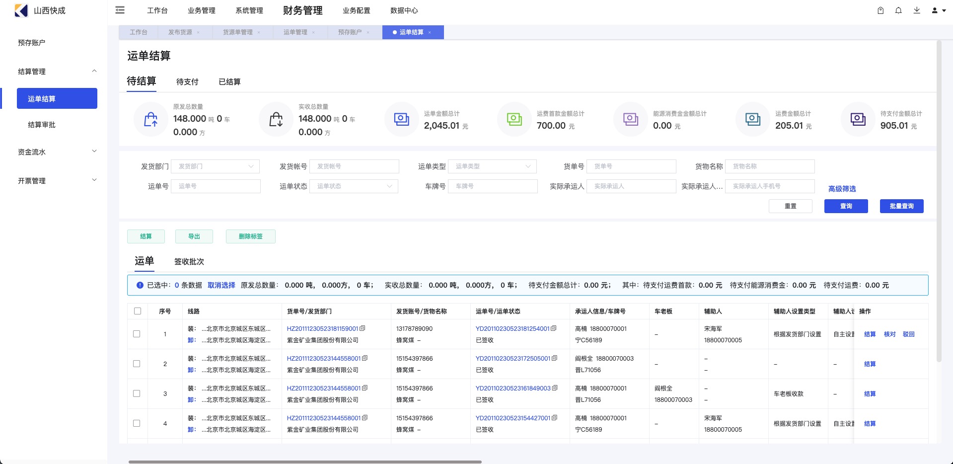Open the 财务管理 top menu

pyautogui.click(x=302, y=10)
